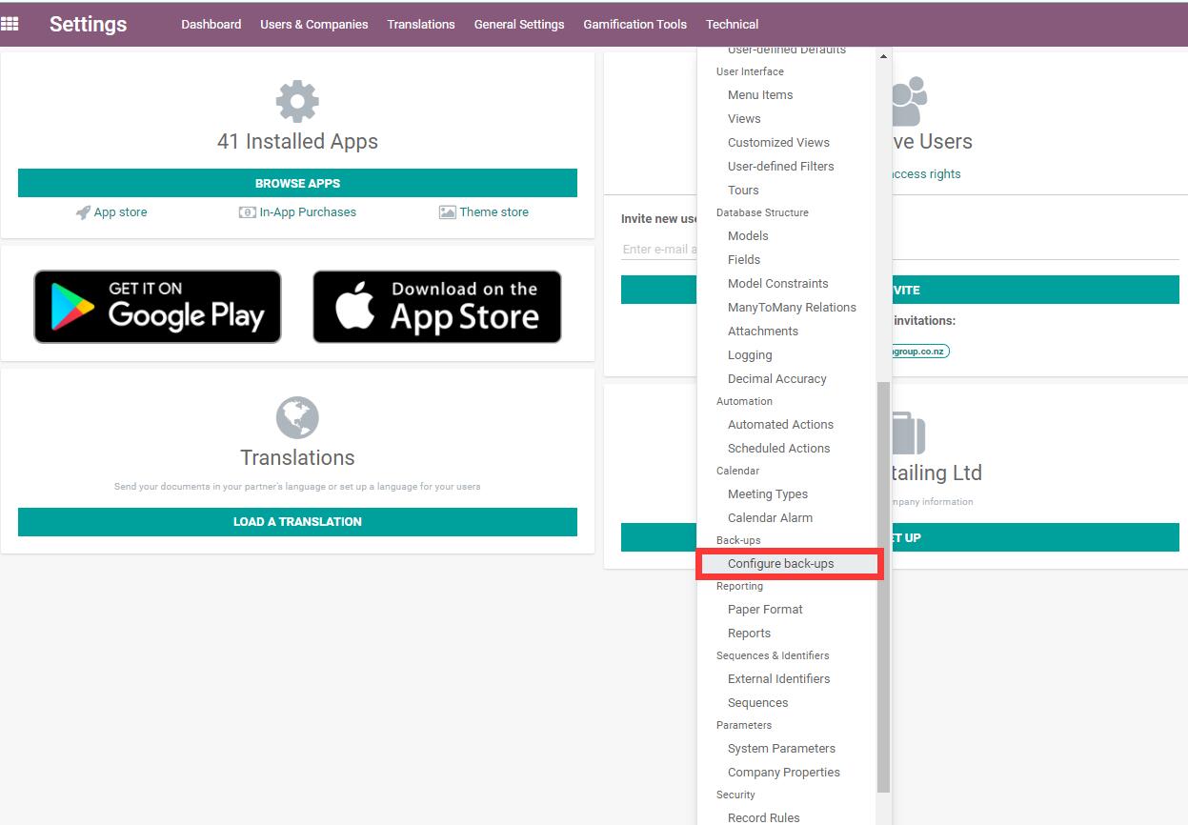
Task: Open the General Settings menu
Action: (x=519, y=24)
